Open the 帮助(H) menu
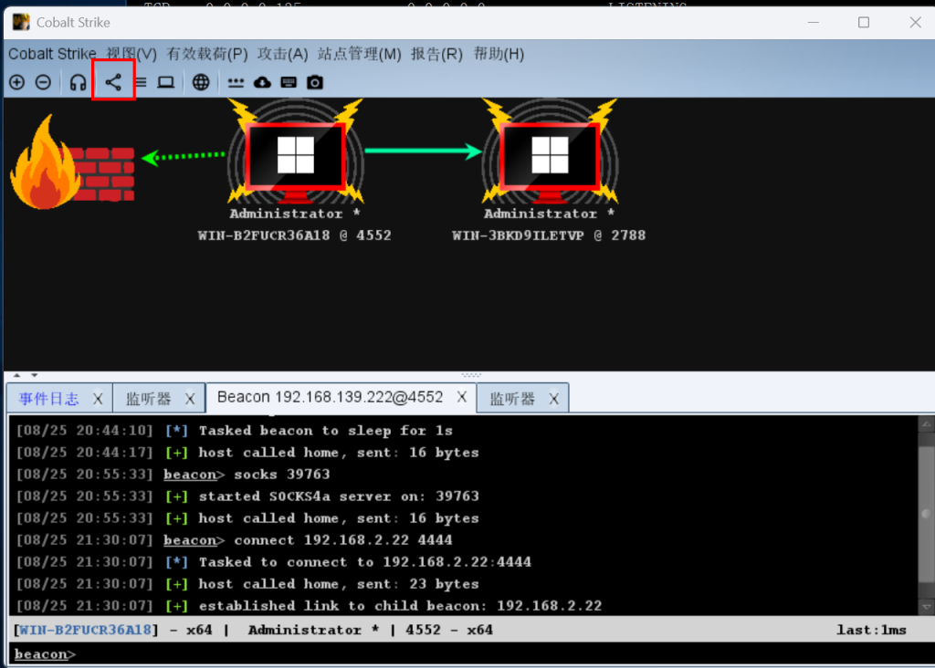The image size is (935, 668). coord(499,54)
